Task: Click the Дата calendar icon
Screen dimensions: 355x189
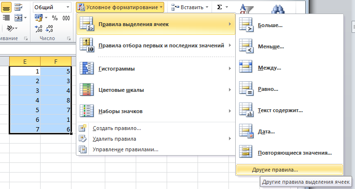Action: pyautogui.click(x=246, y=131)
